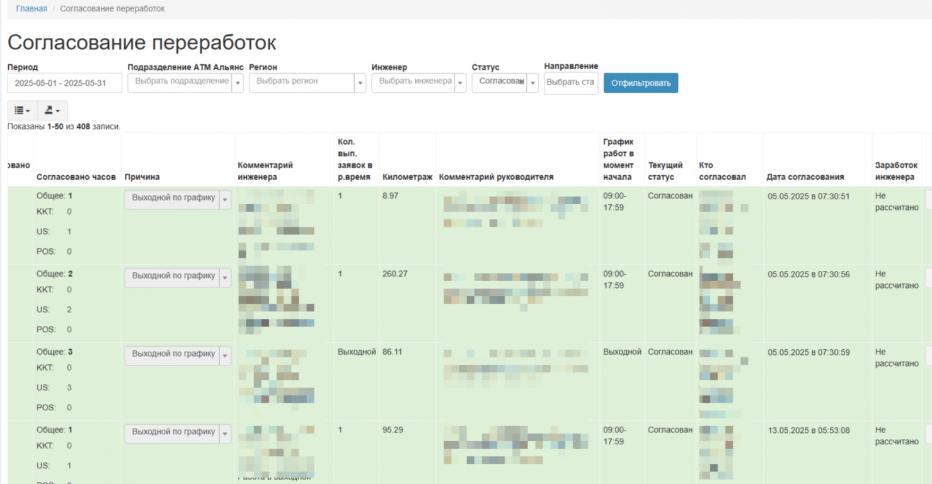This screenshot has height=484, width=932.
Task: Expand Причина dropdown in the 95.29 km row
Action: pyautogui.click(x=225, y=434)
